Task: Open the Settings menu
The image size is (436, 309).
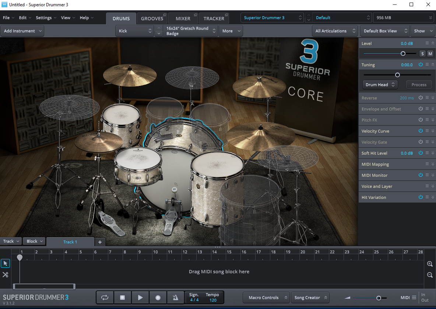Action: tap(46, 18)
